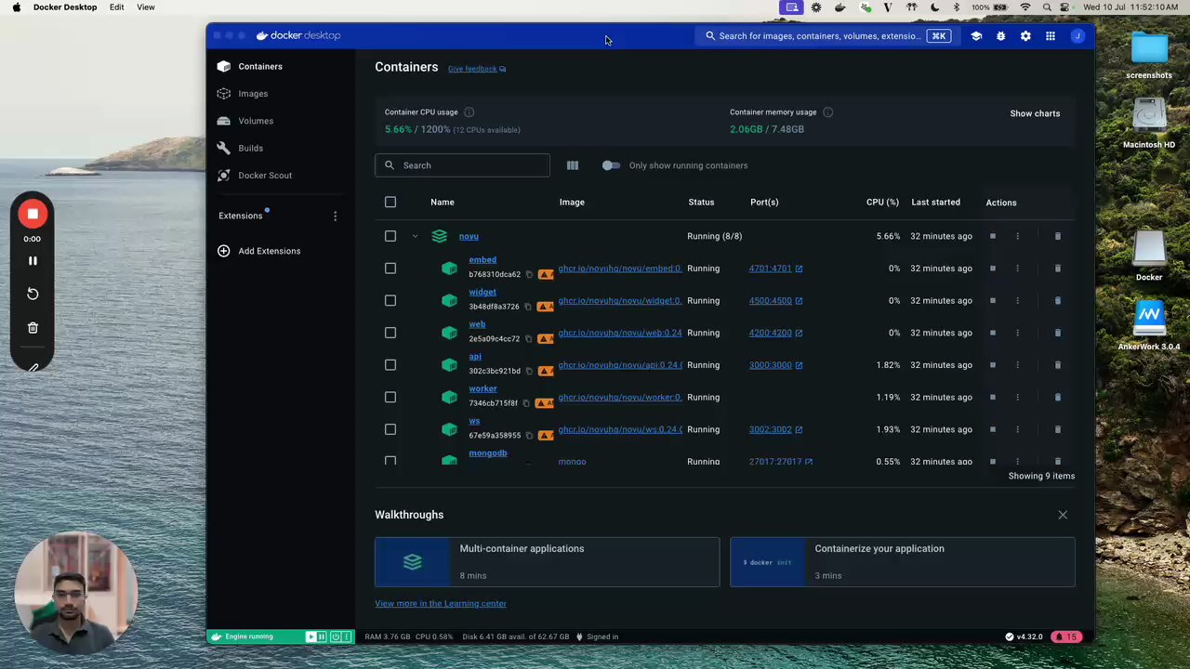Open port 3000:3000 link
Viewport: 1190px width, 669px height.
tap(771, 365)
